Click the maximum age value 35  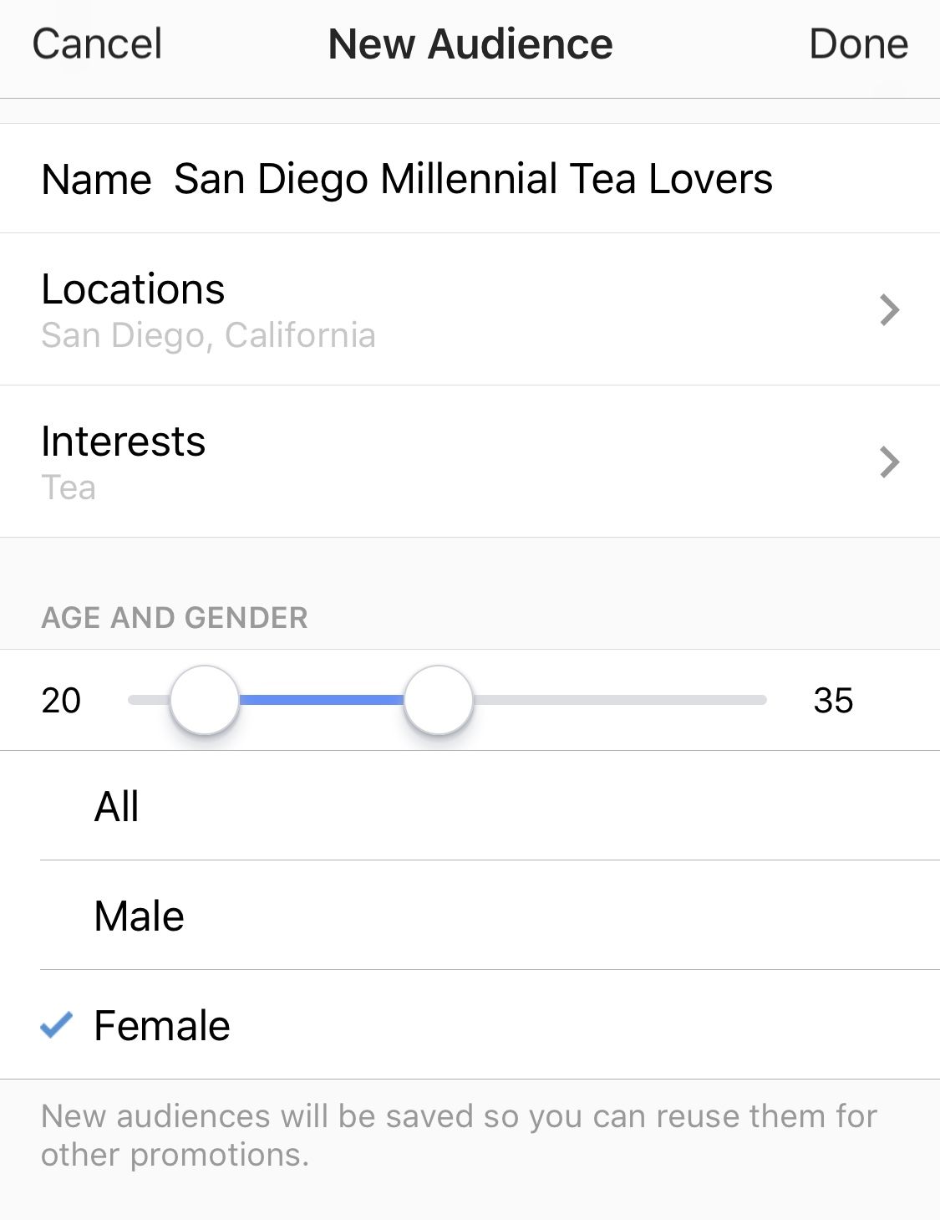point(833,701)
